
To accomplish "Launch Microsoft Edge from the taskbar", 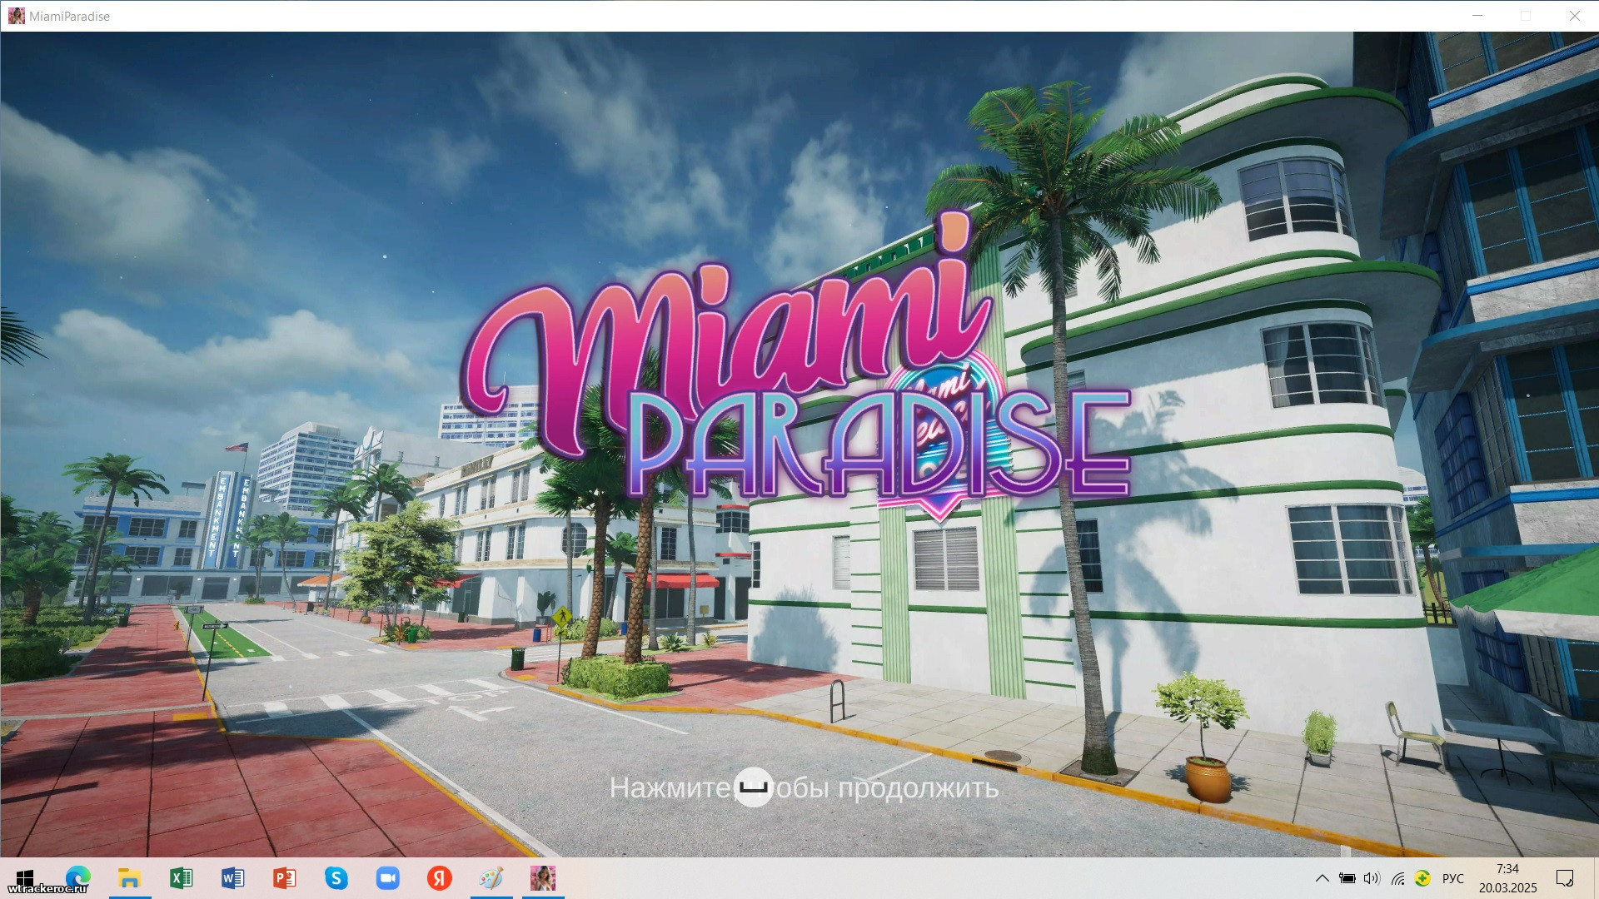I will click(x=77, y=878).
